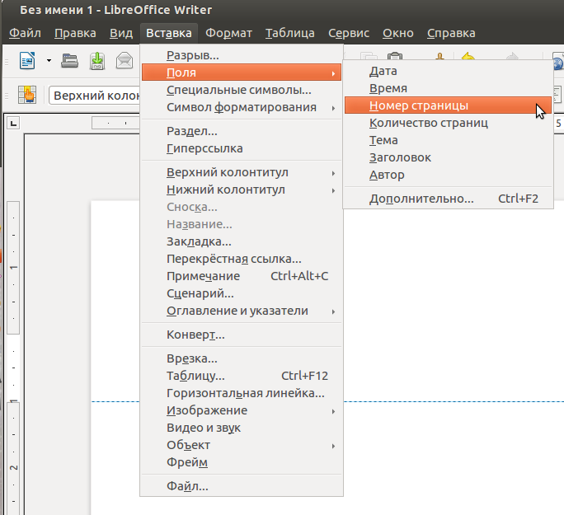The width and height of the screenshot is (564, 515).
Task: Close the open Вставка menu via its title
Action: [x=169, y=33]
